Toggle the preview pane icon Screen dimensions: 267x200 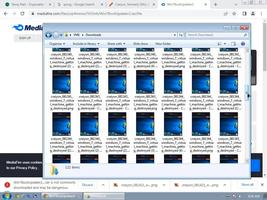[x=234, y=44]
